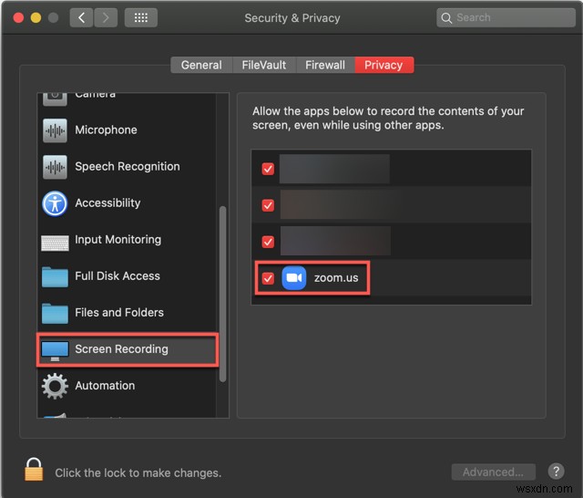The image size is (583, 498).
Task: Select Accessibility in the sidebar list
Action: coord(127,203)
